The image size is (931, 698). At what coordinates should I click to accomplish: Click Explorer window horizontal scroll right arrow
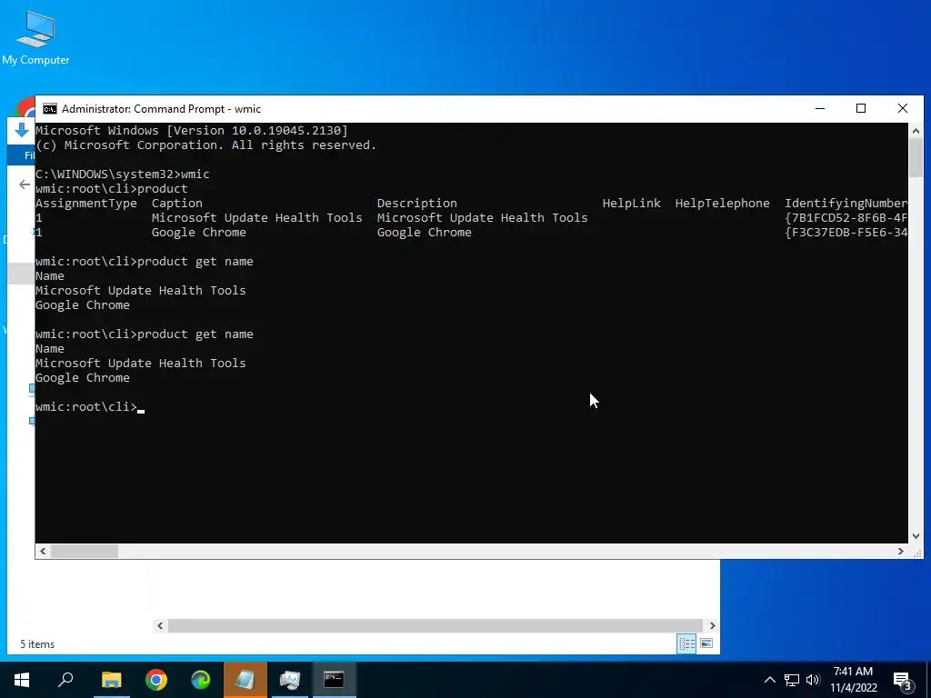pos(713,625)
